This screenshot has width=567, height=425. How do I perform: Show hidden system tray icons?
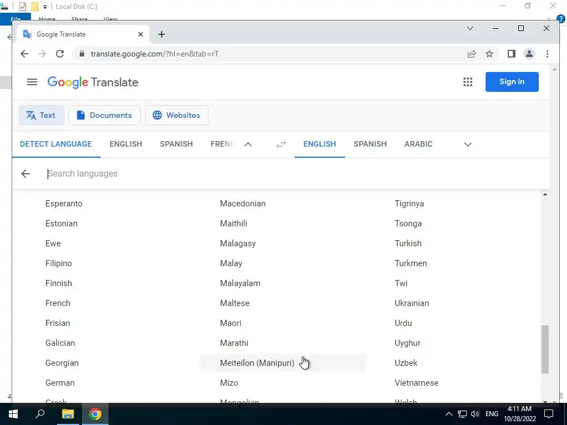tap(449, 414)
